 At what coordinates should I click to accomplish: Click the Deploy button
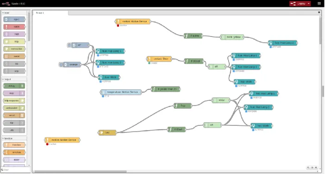pyautogui.click(x=298, y=4)
